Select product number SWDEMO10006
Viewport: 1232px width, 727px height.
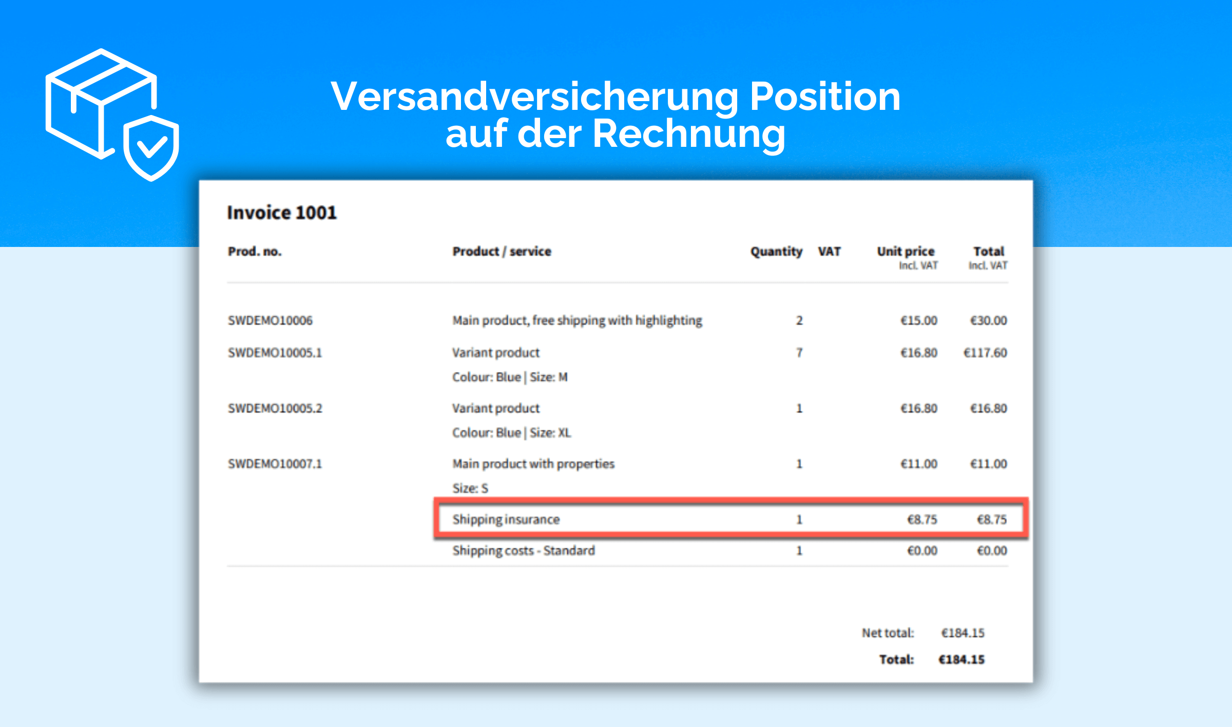coord(270,320)
